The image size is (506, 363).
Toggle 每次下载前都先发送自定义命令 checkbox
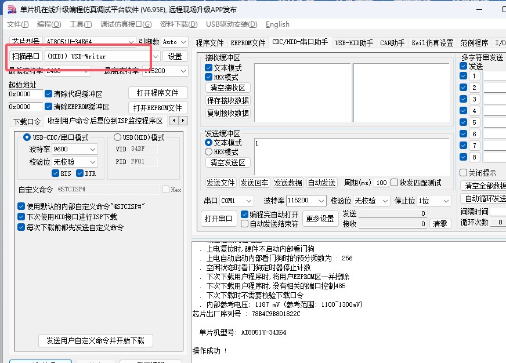(21, 227)
